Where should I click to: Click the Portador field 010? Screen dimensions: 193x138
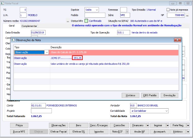pos(133,106)
